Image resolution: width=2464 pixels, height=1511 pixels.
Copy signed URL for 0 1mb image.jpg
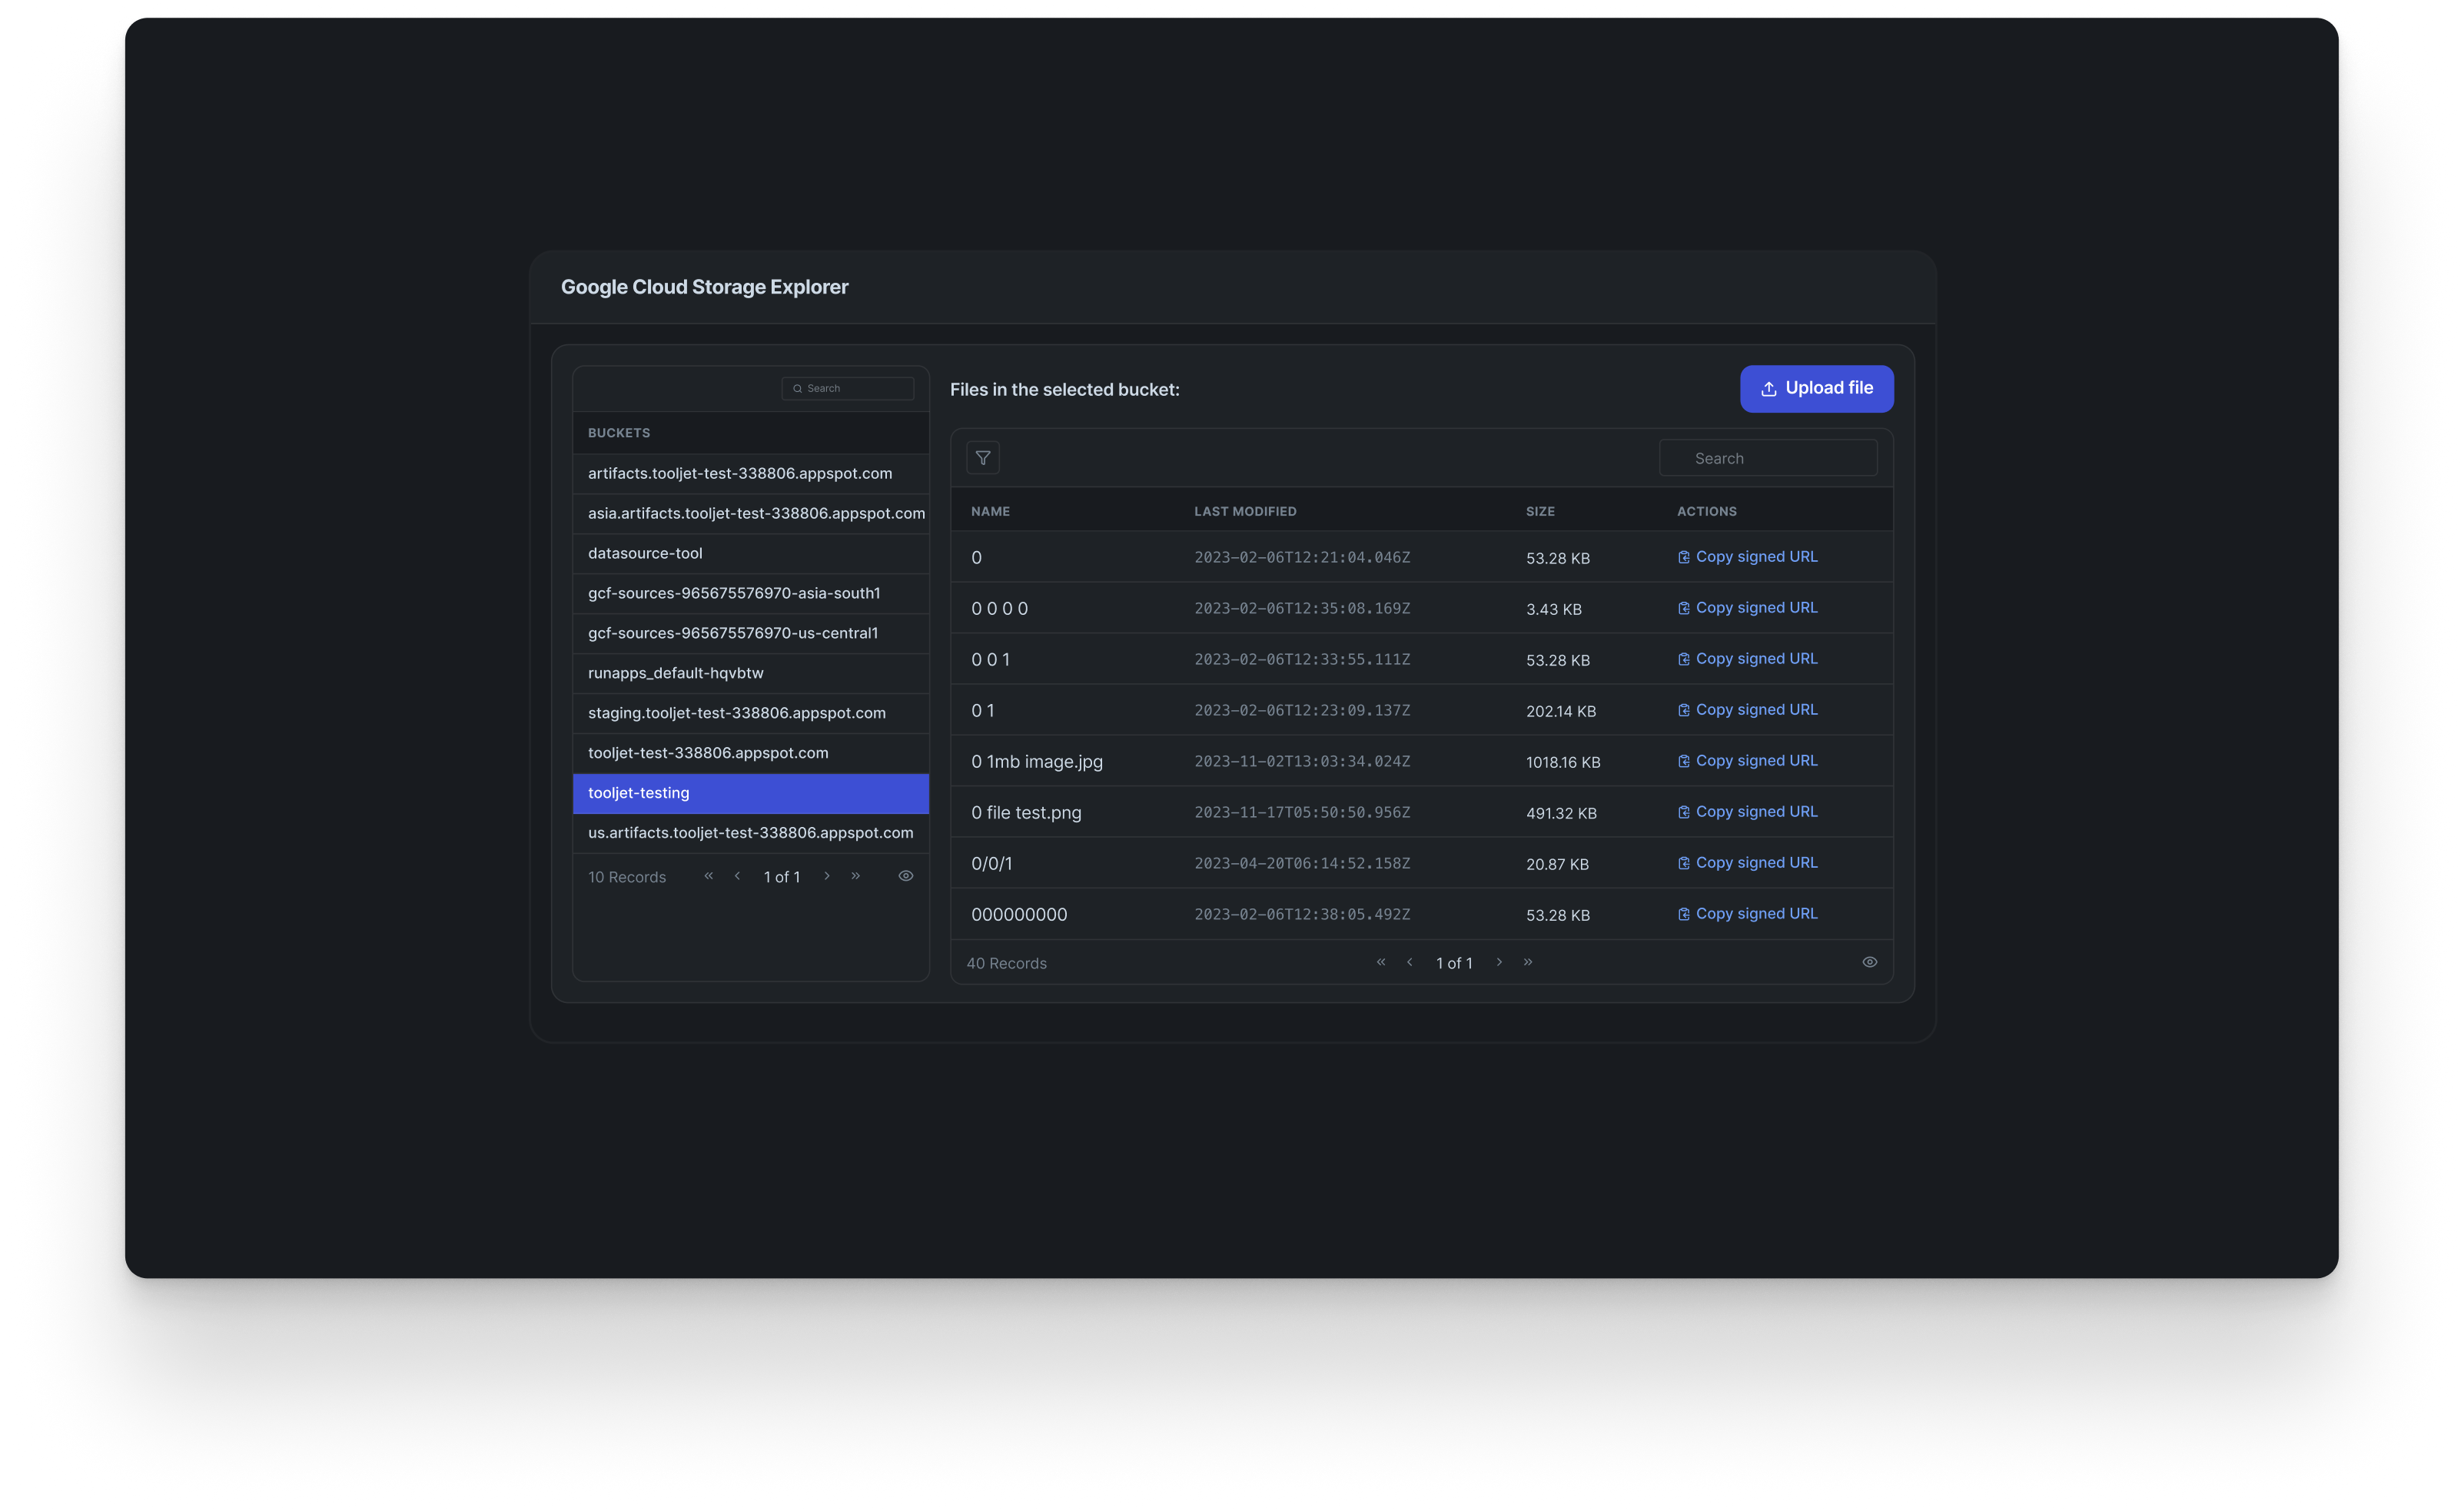point(1747,761)
